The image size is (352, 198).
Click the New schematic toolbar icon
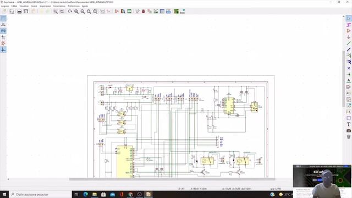pos(4,11)
